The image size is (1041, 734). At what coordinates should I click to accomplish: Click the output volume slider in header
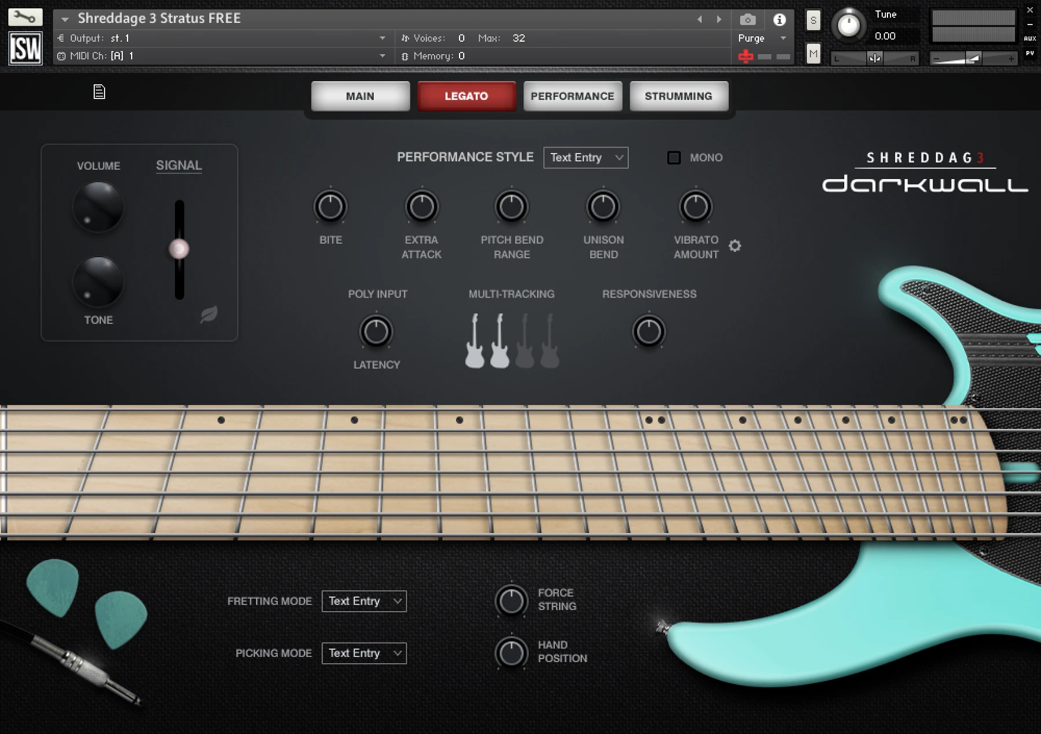973,58
